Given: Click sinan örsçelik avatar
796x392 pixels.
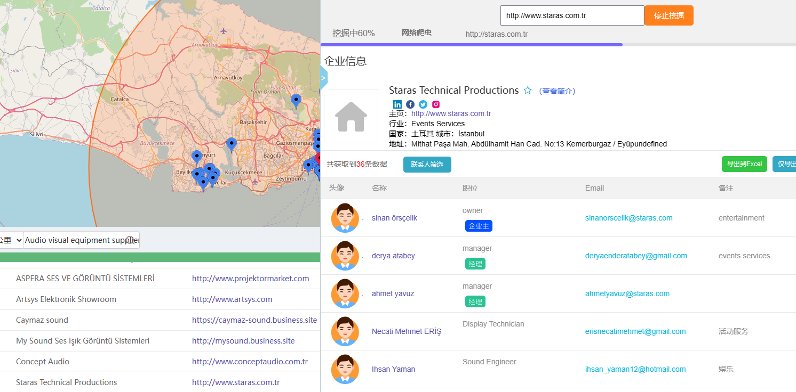Looking at the screenshot, I should coord(345,218).
